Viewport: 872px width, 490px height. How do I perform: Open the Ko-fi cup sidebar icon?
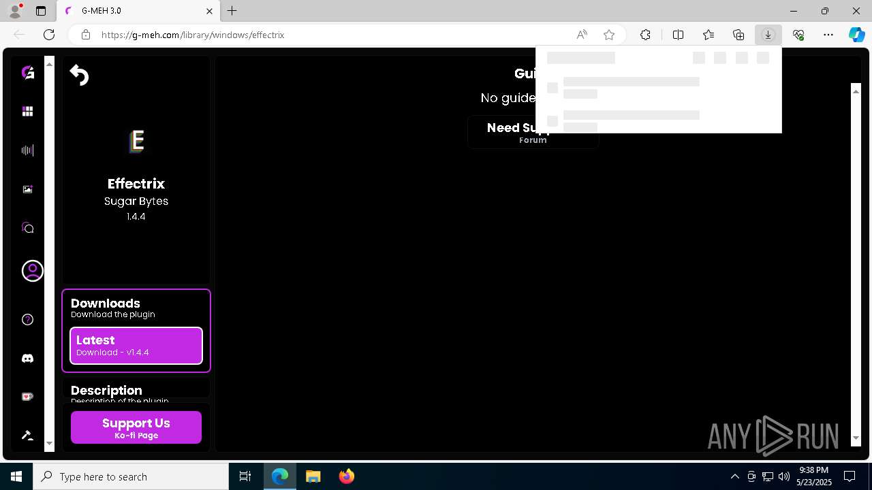coord(28,397)
